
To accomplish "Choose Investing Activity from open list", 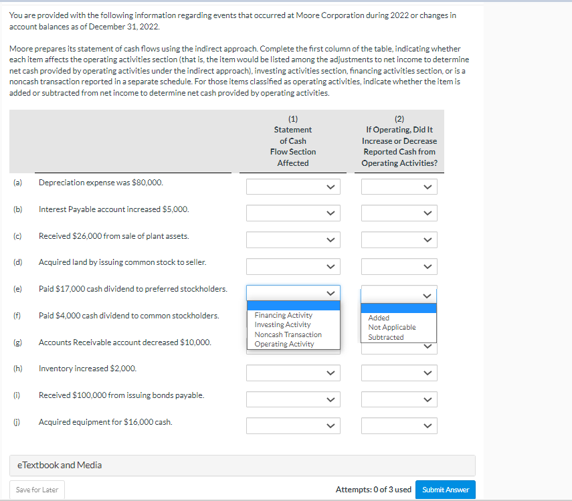I will tap(293, 324).
